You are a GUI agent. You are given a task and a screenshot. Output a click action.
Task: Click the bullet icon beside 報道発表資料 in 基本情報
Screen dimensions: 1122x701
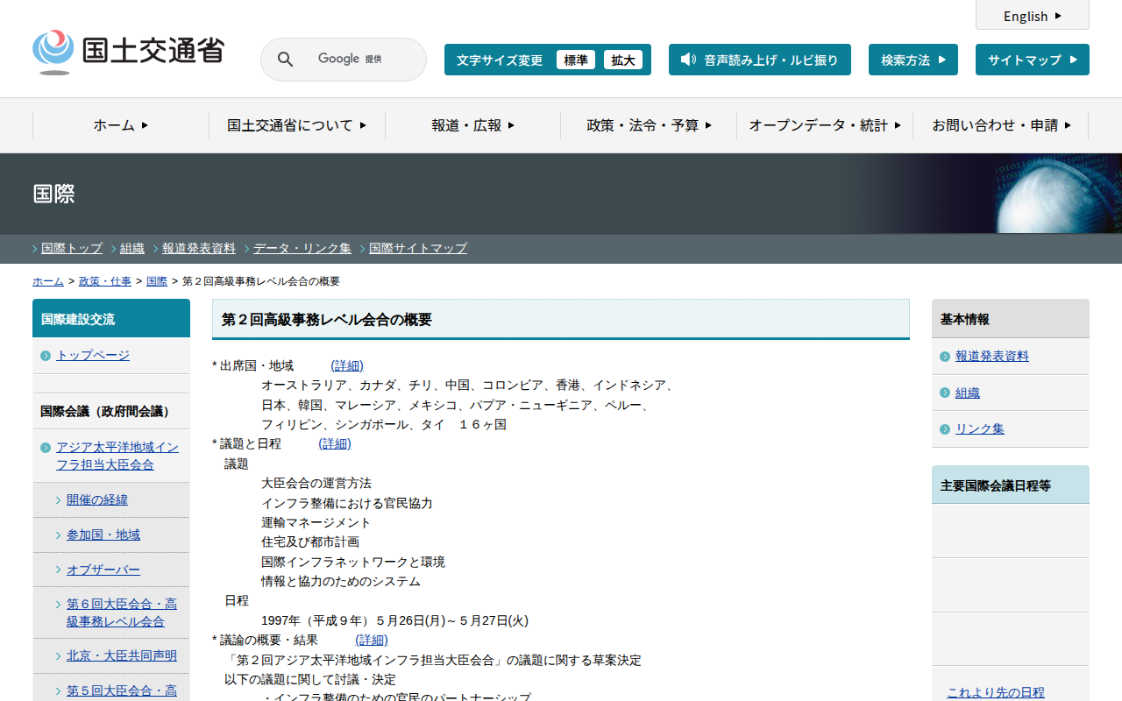pos(945,357)
